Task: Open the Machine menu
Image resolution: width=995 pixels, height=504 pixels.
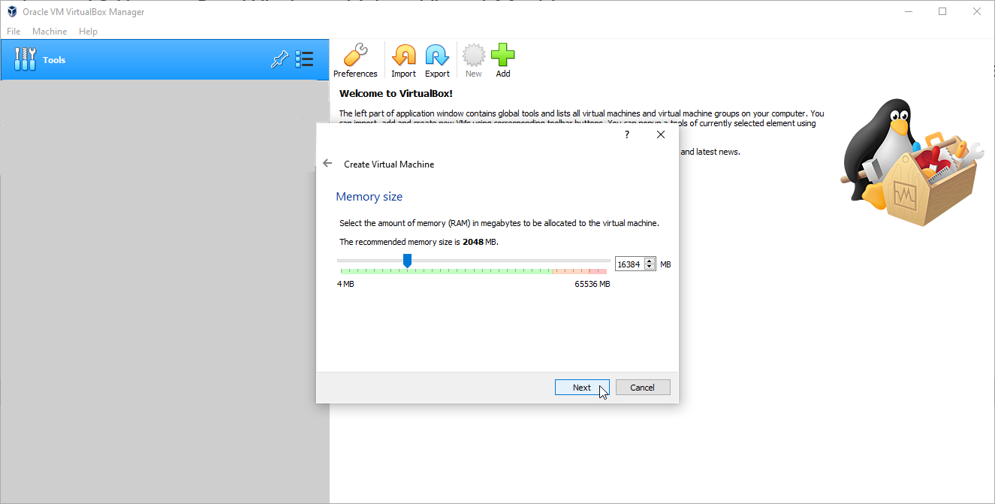Action: point(50,32)
